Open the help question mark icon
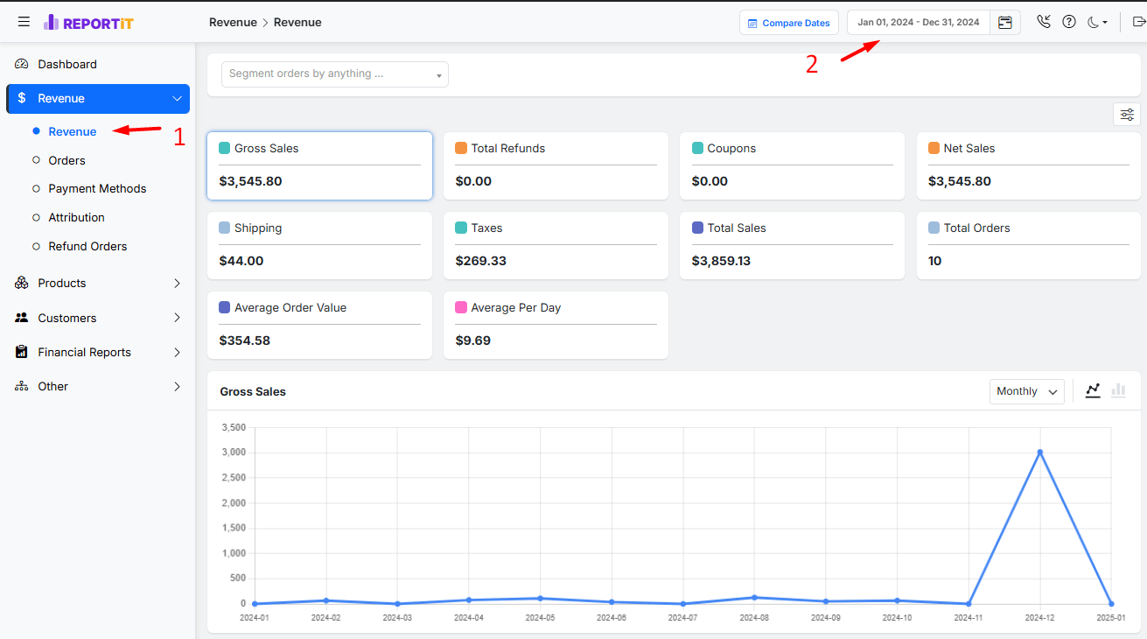 click(1068, 22)
